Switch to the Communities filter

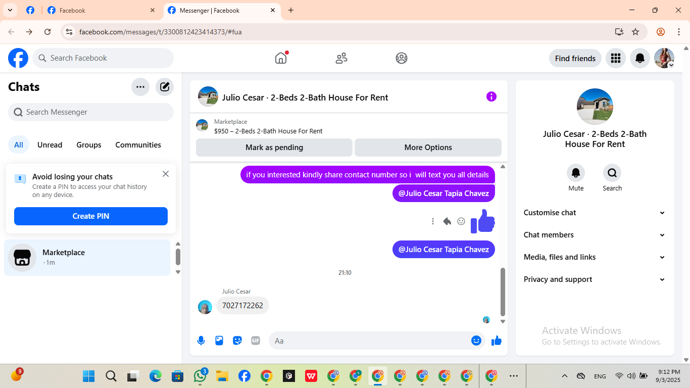click(138, 145)
